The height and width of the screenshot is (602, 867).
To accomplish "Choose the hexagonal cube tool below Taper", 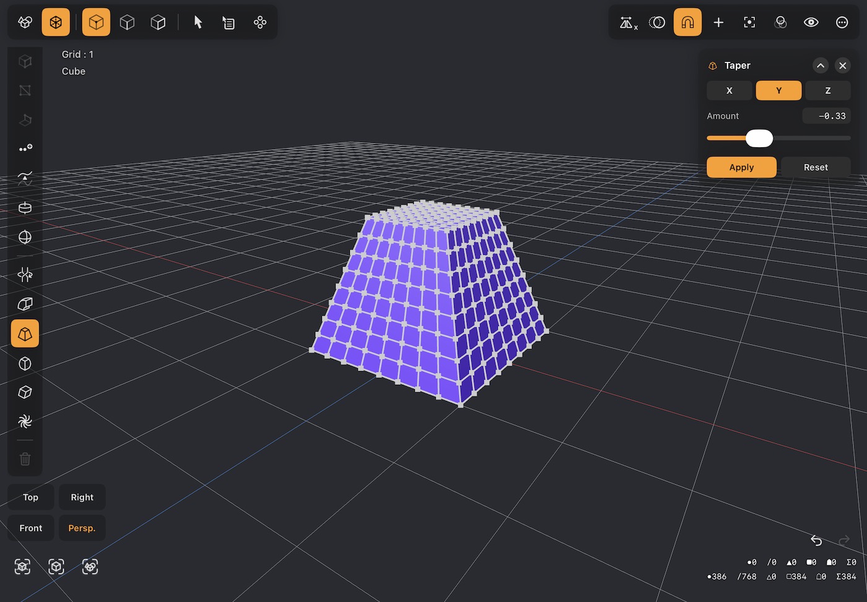I will 25,363.
